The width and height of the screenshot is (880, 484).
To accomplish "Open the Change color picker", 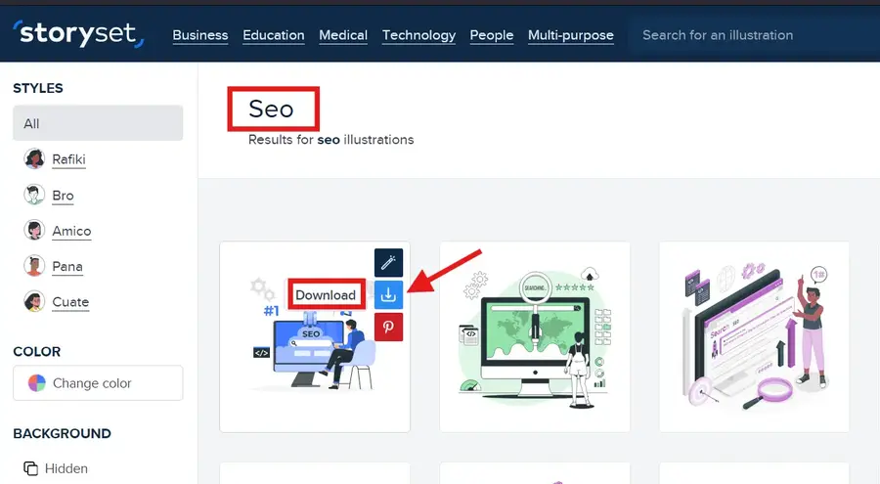I will [98, 383].
